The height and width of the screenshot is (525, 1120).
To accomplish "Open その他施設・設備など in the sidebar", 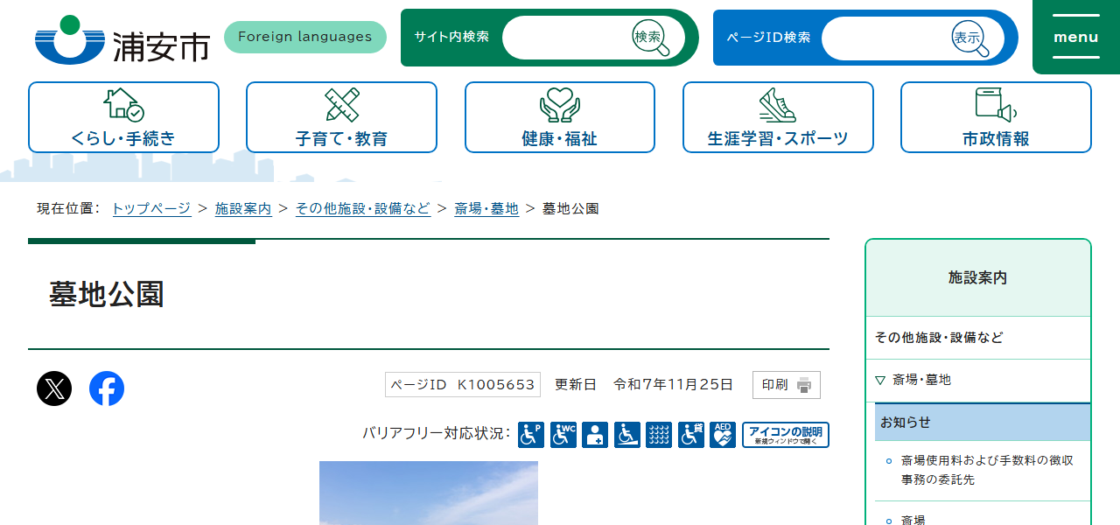I will tap(978, 338).
